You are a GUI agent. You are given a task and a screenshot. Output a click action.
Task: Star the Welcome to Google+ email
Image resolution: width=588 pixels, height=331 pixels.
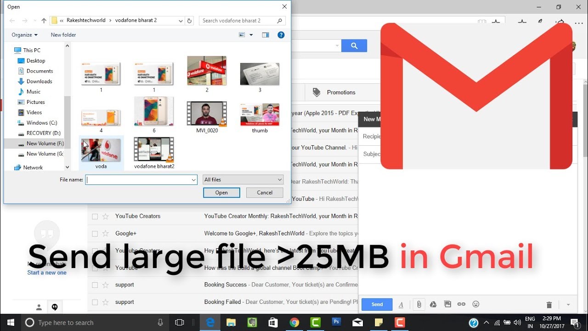[106, 234]
